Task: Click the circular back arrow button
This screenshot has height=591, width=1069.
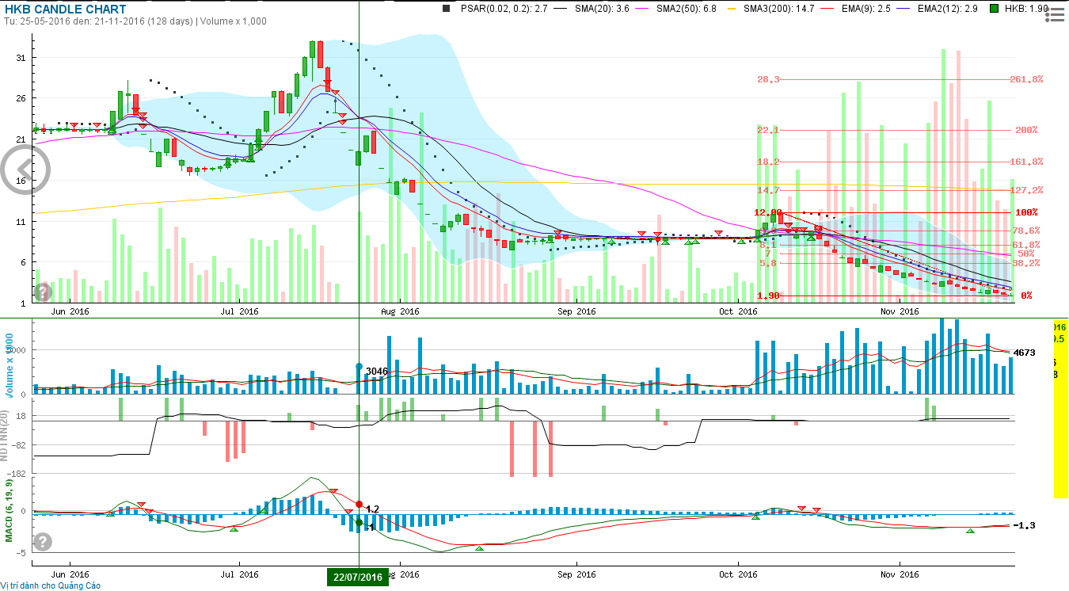Action: (x=27, y=169)
